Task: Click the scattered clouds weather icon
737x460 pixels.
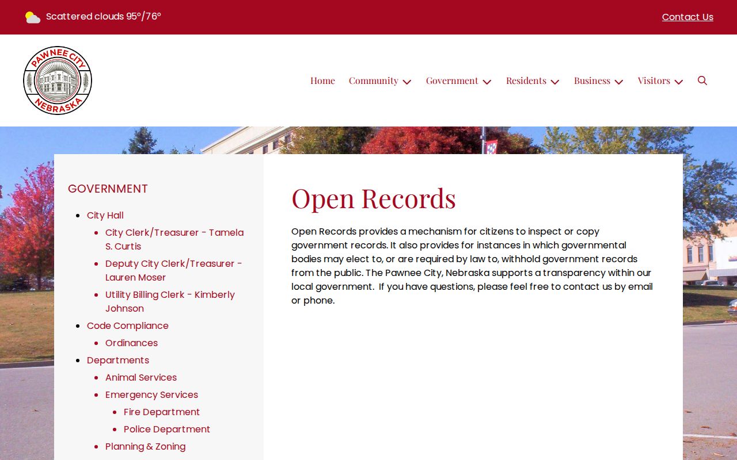Action: pyautogui.click(x=33, y=17)
